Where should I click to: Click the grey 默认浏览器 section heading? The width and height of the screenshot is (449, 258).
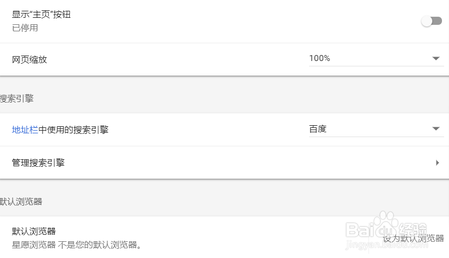pyautogui.click(x=22, y=201)
